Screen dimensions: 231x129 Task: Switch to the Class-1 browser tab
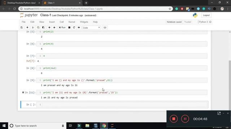tap(62, 3)
